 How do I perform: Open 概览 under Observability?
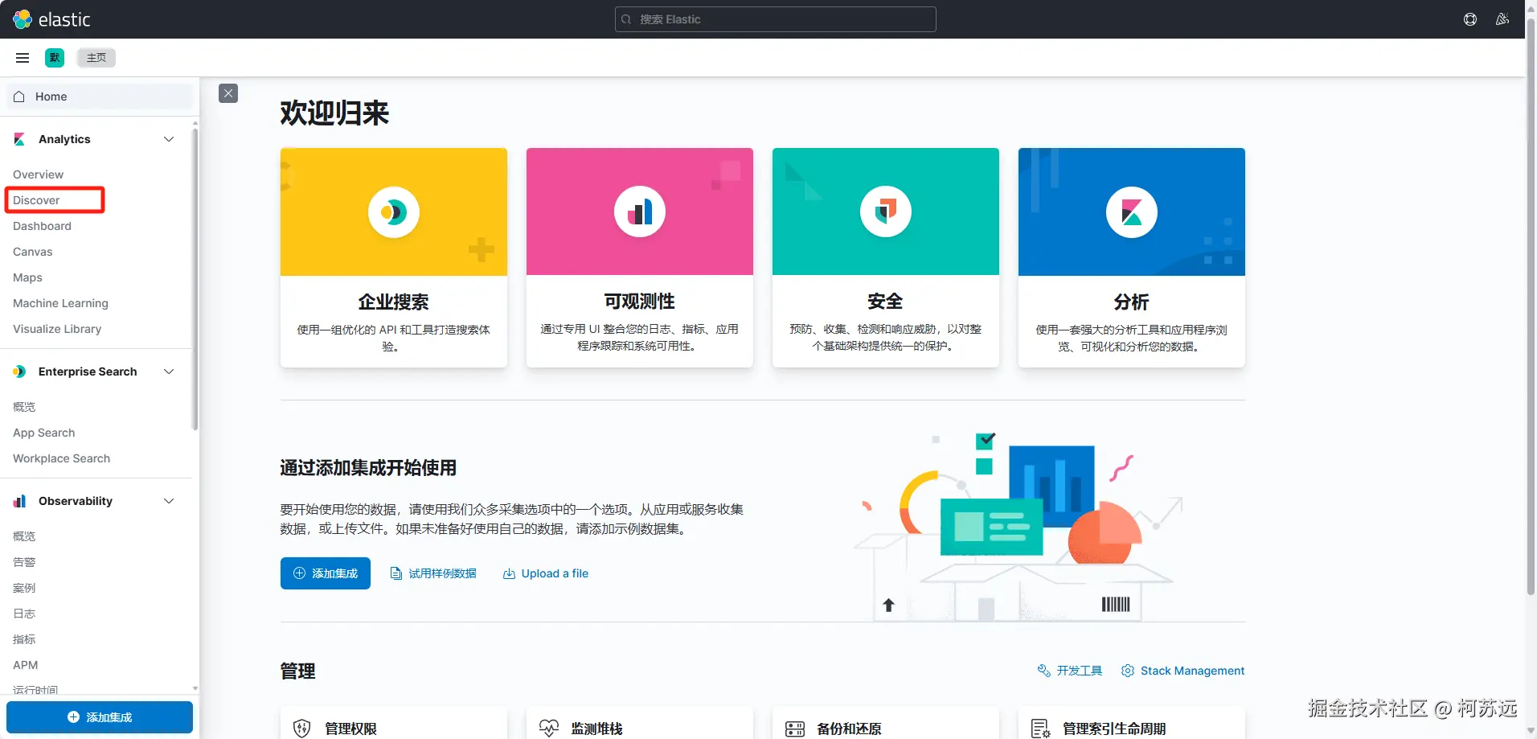coord(24,536)
